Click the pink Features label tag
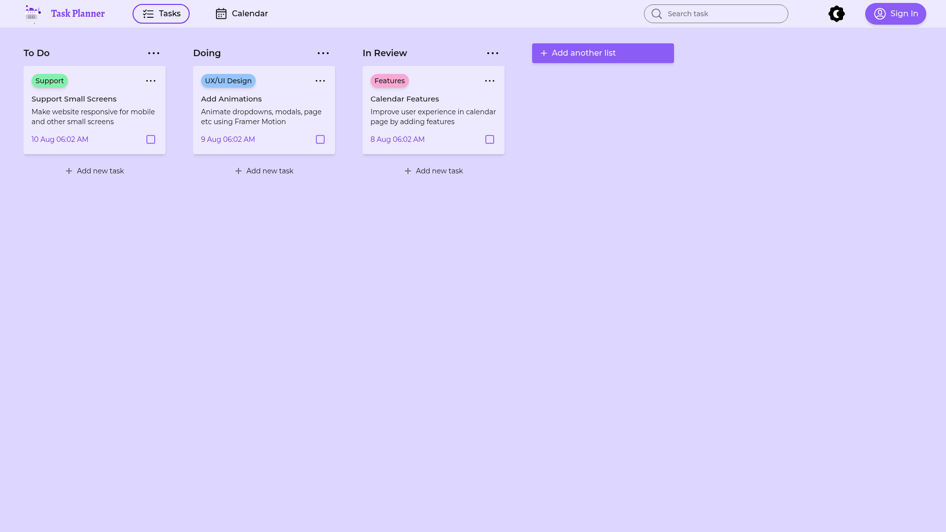 tap(390, 81)
